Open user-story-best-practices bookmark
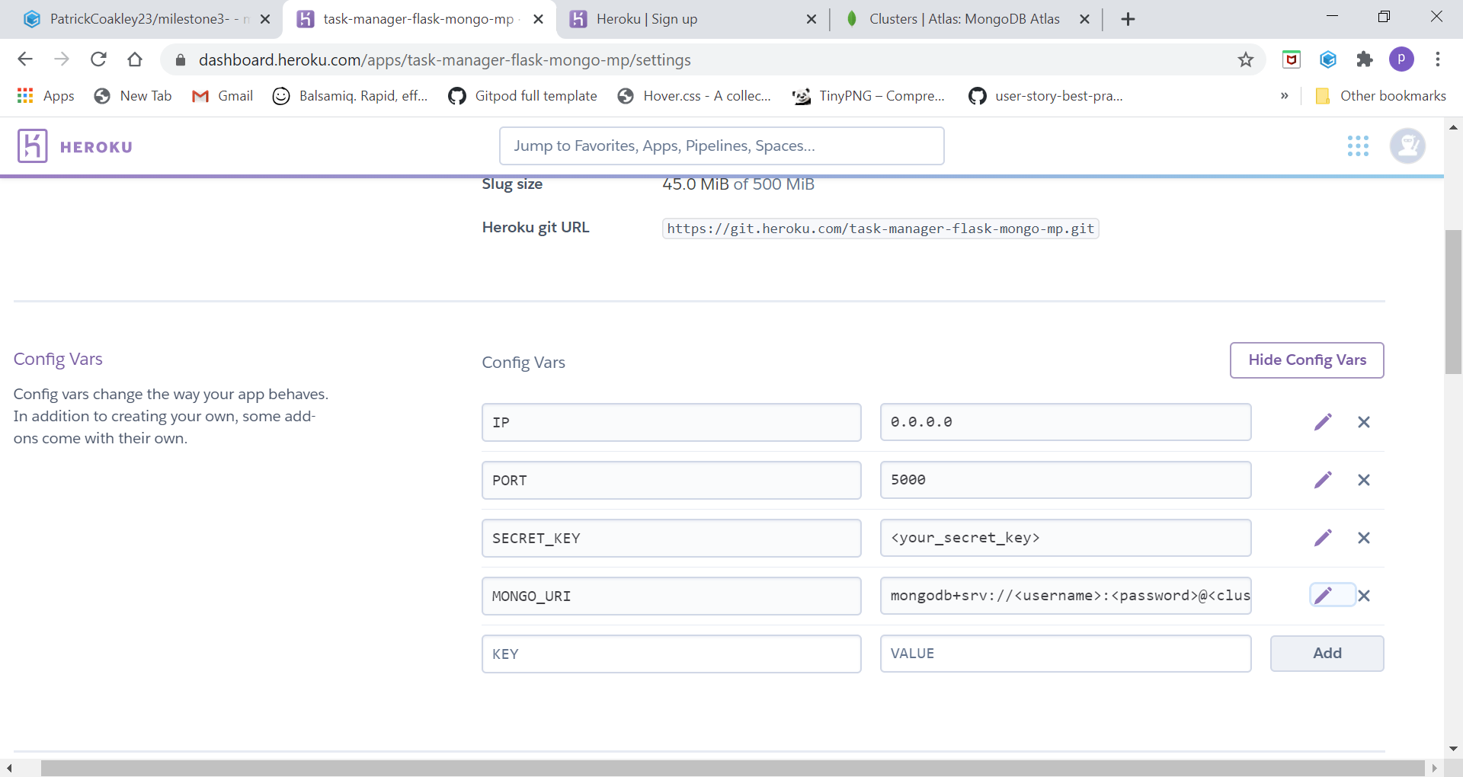 click(1045, 96)
